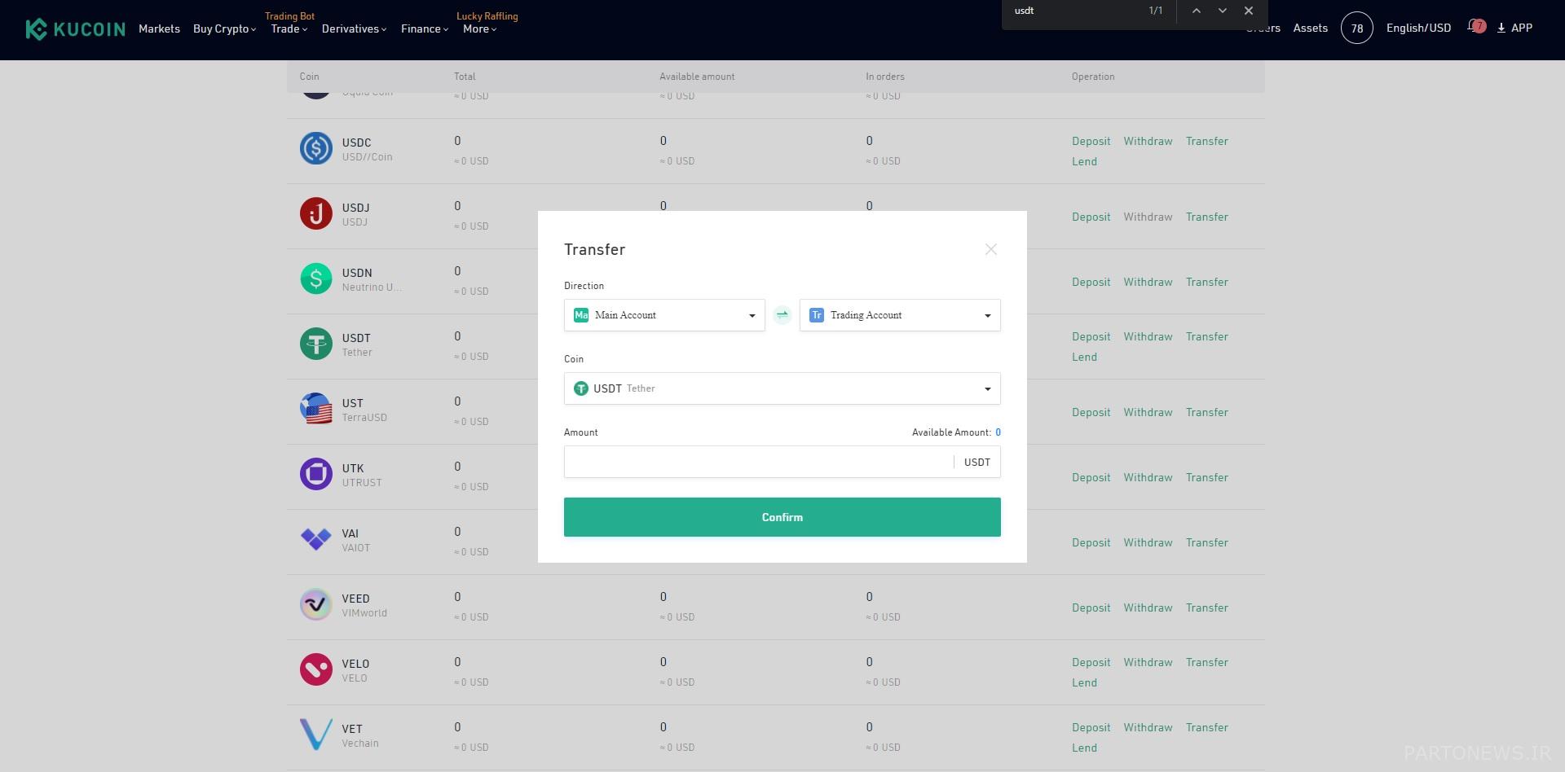Go to previous find result arrow
The height and width of the screenshot is (772, 1565).
(x=1196, y=11)
